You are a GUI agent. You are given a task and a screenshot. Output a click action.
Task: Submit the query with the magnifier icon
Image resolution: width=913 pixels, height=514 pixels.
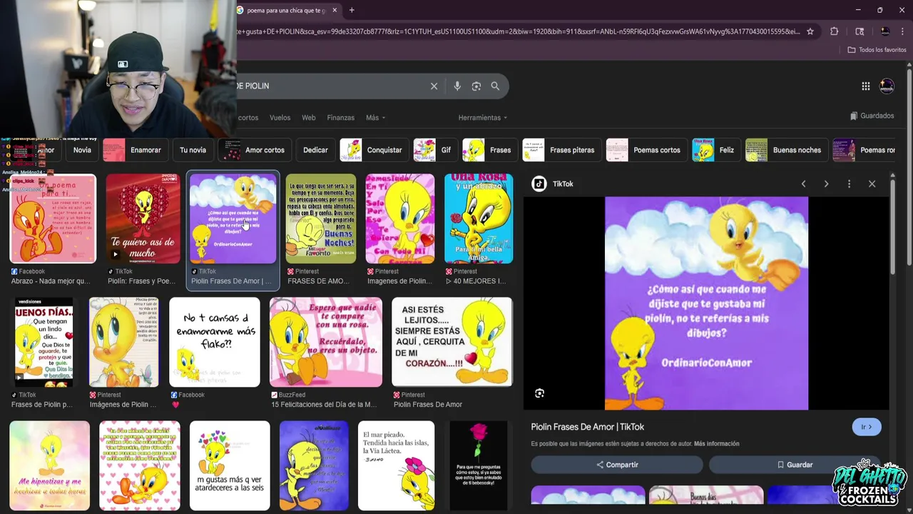(495, 86)
